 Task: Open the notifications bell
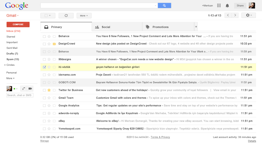[x=227, y=5]
